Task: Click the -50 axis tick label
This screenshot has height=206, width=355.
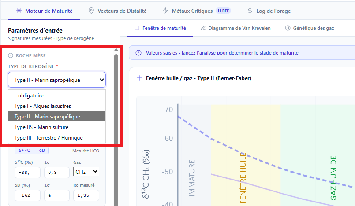Action: pyautogui.click(x=167, y=172)
